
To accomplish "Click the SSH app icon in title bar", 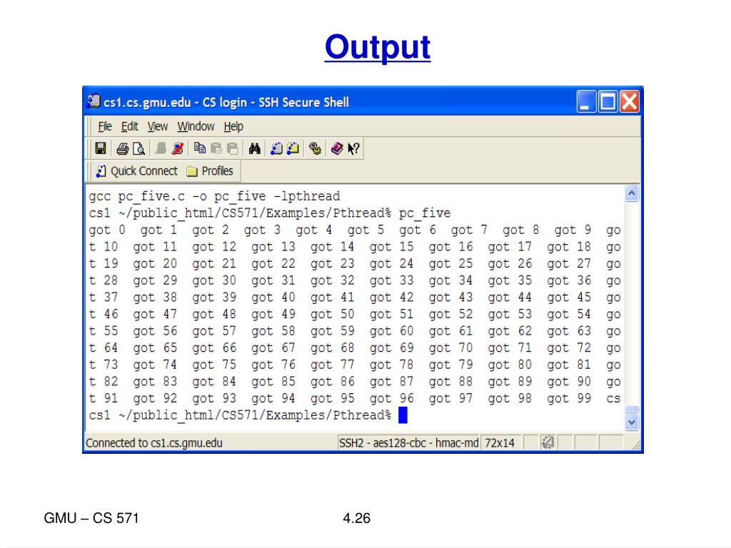I will click(x=94, y=101).
